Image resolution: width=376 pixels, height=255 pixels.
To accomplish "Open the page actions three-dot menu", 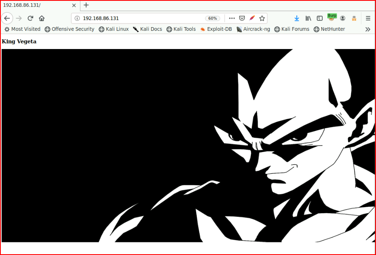I will click(231, 18).
